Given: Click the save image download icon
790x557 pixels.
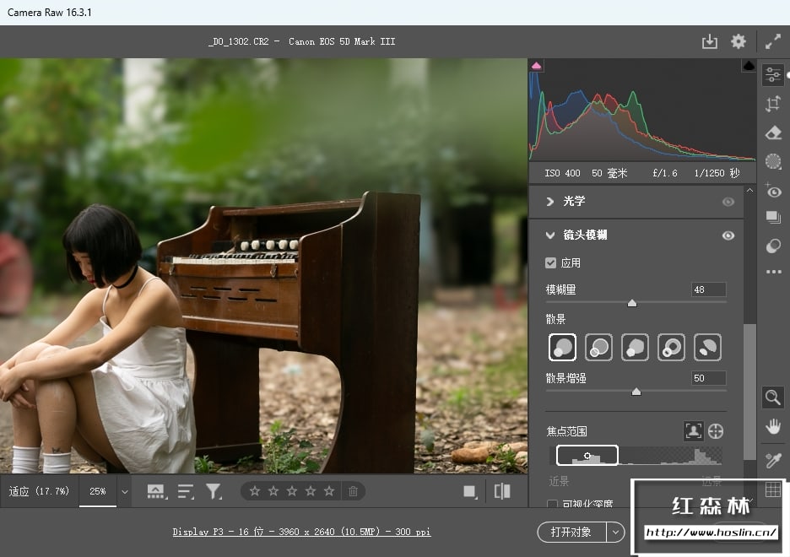Looking at the screenshot, I should click(709, 41).
